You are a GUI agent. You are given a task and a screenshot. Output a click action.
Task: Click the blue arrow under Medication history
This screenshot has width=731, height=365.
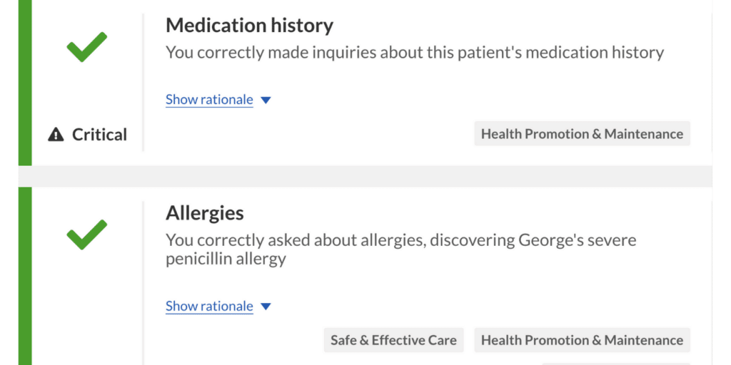click(266, 100)
